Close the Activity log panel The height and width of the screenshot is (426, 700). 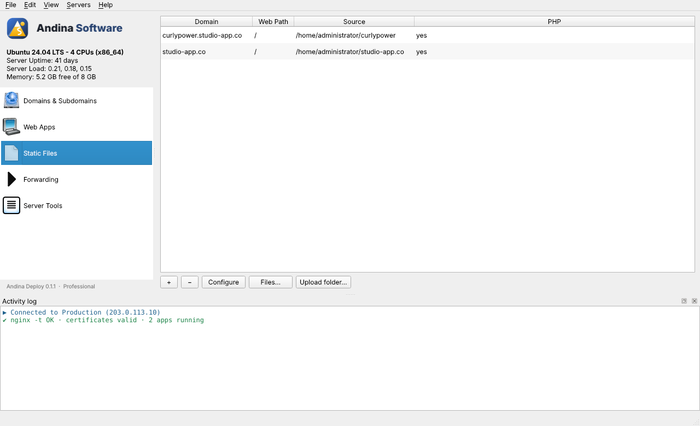coord(695,301)
